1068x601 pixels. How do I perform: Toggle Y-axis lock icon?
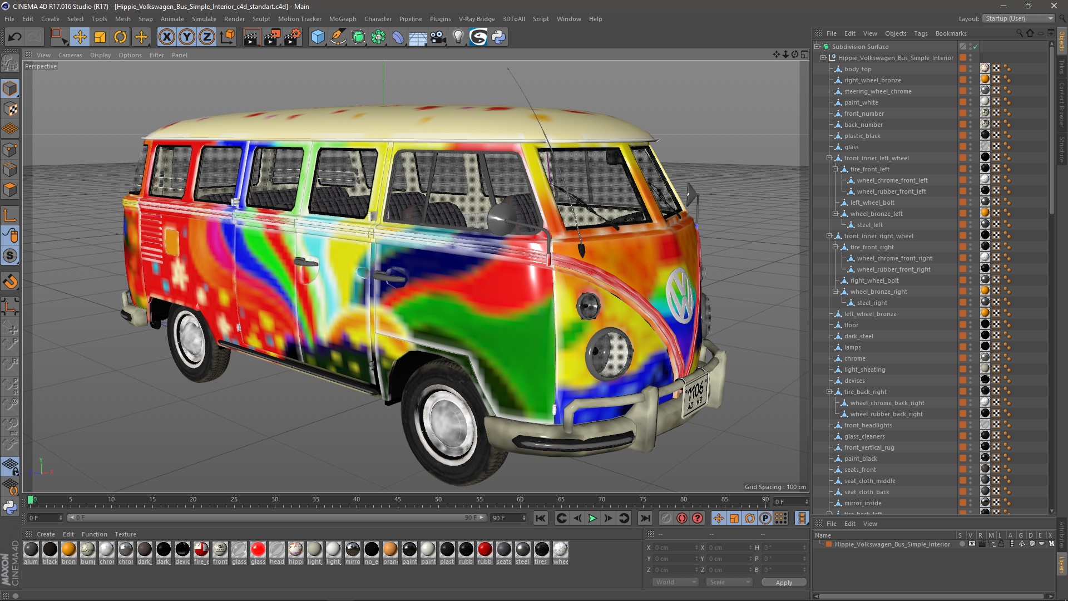pos(187,37)
